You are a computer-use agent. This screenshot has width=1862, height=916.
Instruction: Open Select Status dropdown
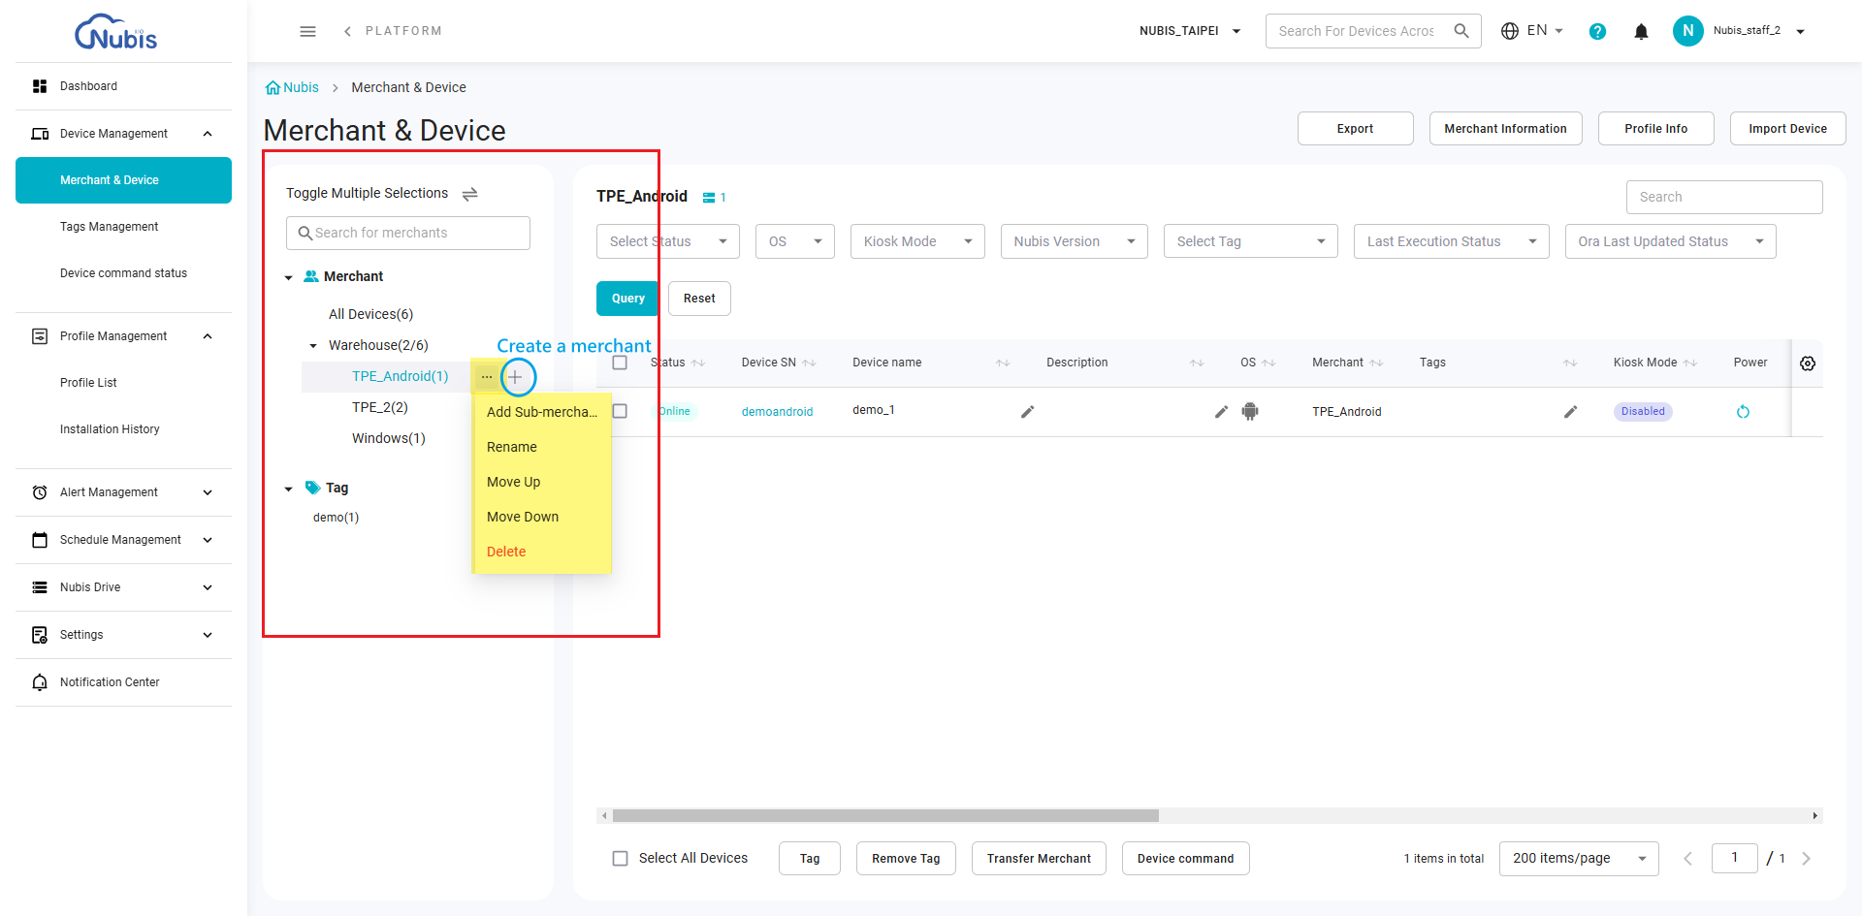coord(668,241)
